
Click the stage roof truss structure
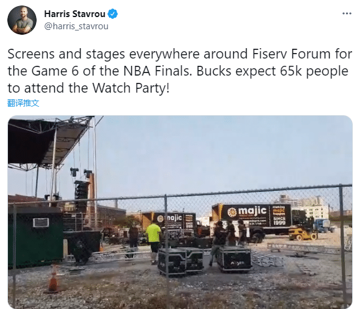pyautogui.click(x=49, y=141)
